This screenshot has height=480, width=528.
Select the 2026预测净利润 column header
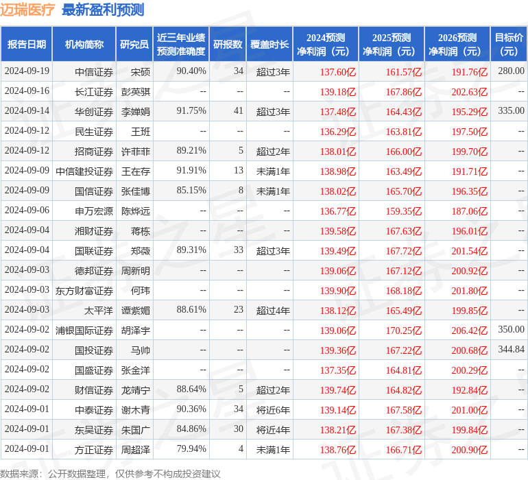coord(457,45)
